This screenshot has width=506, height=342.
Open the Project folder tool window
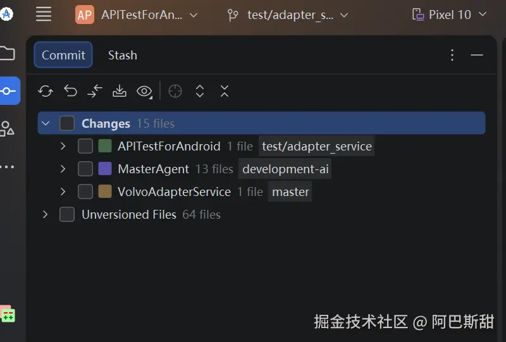pos(8,53)
